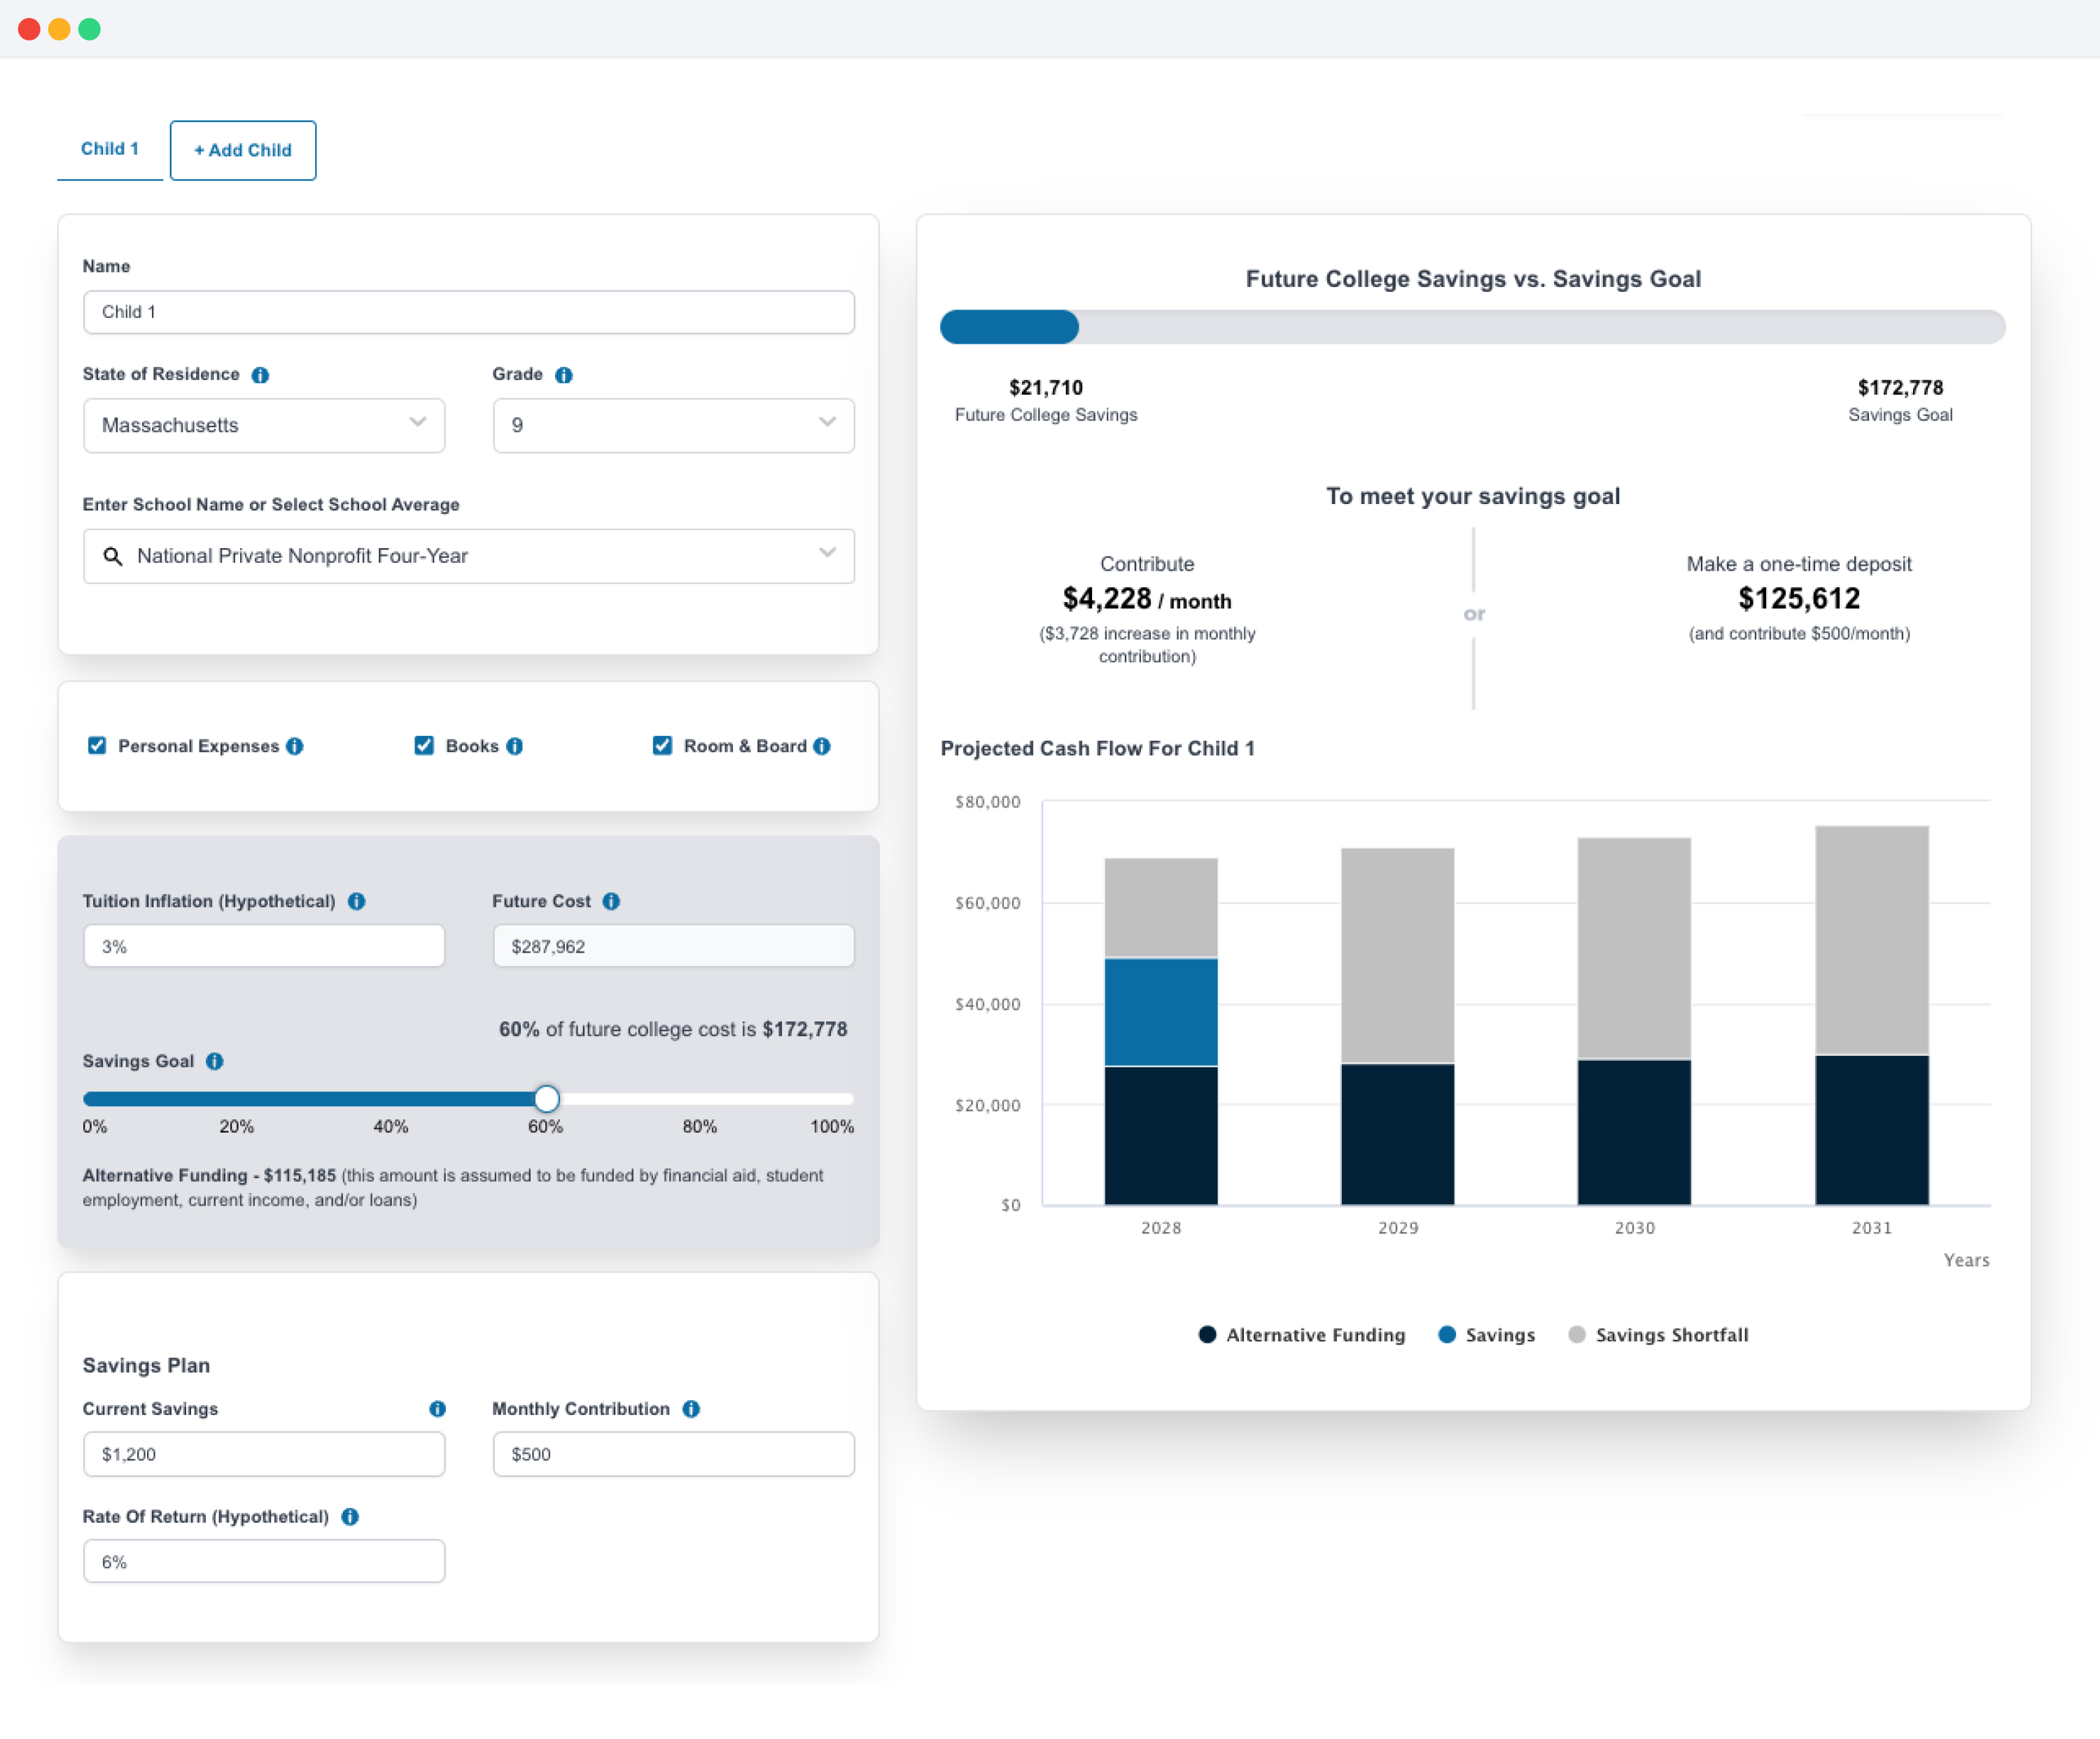Screen dimensions: 2100x1739
Task: Show Room & Board info tooltip
Action: coord(822,746)
